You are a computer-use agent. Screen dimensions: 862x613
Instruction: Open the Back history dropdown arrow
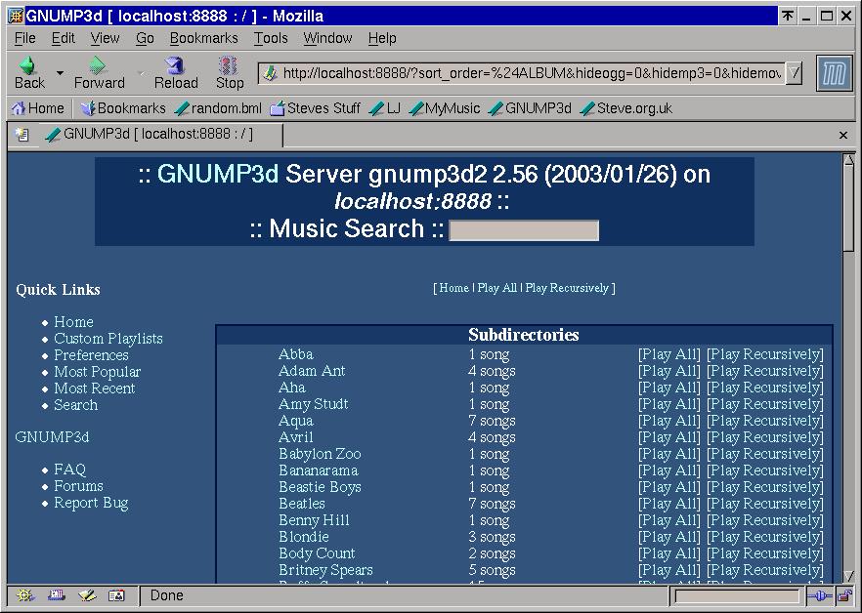pyautogui.click(x=60, y=72)
